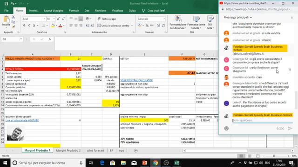The image size is (298, 167).
Task: Toggle underline (S) formatting
Action: [34, 26]
